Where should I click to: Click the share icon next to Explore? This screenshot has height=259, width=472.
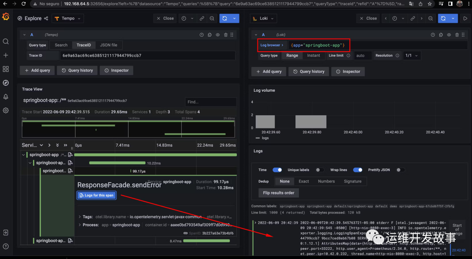(45, 18)
